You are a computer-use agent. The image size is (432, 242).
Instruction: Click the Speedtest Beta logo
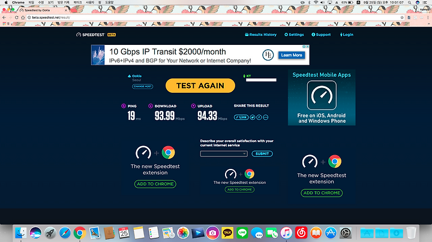point(96,35)
